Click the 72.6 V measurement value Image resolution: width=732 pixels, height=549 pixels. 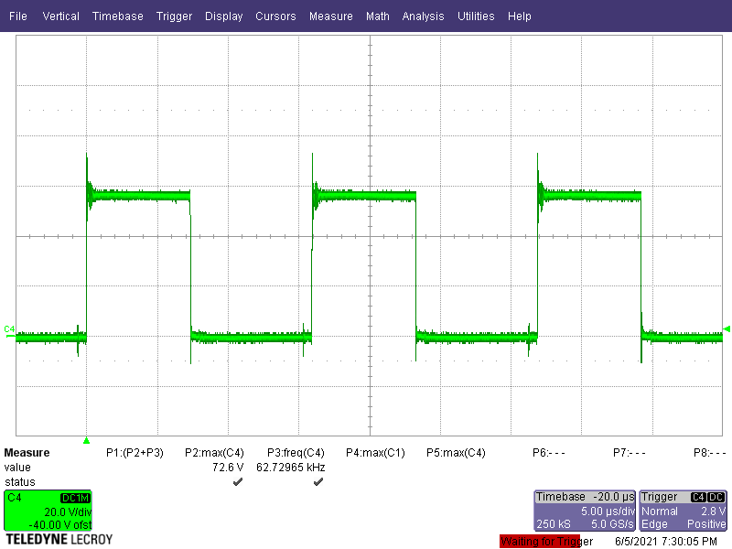coord(228,468)
